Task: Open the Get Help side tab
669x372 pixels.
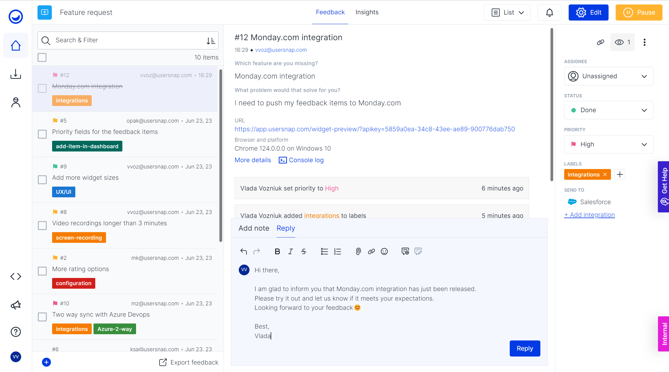Action: coord(664,187)
